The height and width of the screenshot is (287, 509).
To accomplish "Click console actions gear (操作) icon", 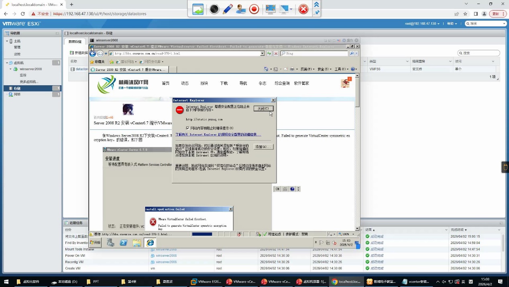I will pos(344,41).
